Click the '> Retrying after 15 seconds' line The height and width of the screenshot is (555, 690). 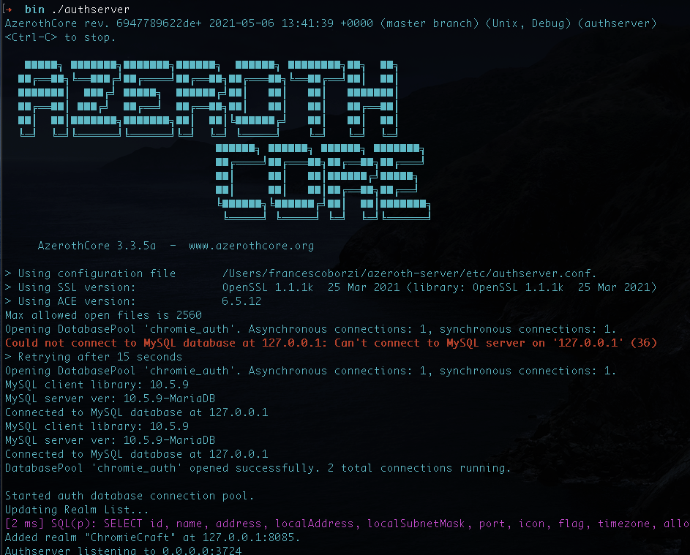(93, 357)
